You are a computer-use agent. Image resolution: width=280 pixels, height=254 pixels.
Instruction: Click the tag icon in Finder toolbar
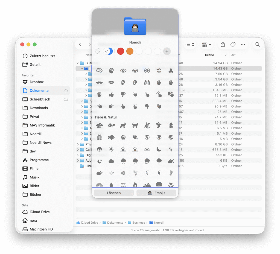point(233,44)
